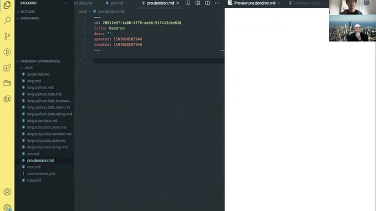Place cursor on the highlighted empty editor line
Screen dimensions: 376x211
point(159,61)
